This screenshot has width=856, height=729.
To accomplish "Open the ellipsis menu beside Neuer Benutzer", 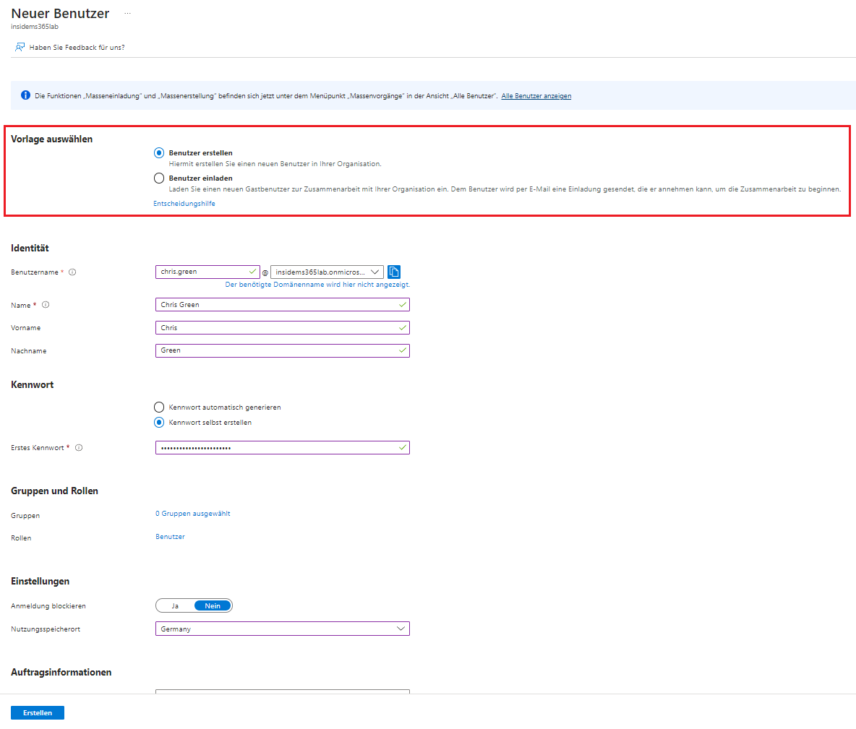I will pos(127,14).
